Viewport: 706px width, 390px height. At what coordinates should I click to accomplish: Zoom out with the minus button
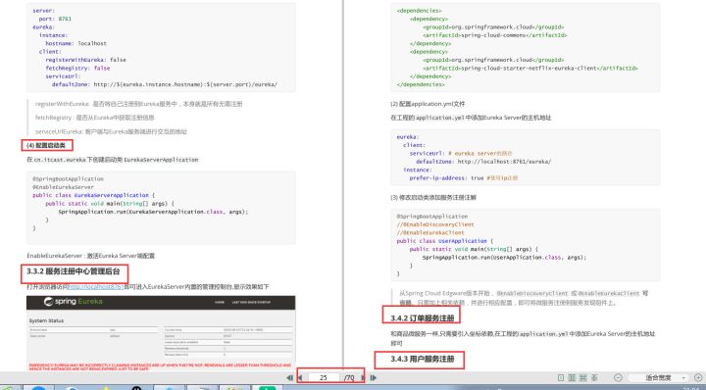[x=618, y=378]
